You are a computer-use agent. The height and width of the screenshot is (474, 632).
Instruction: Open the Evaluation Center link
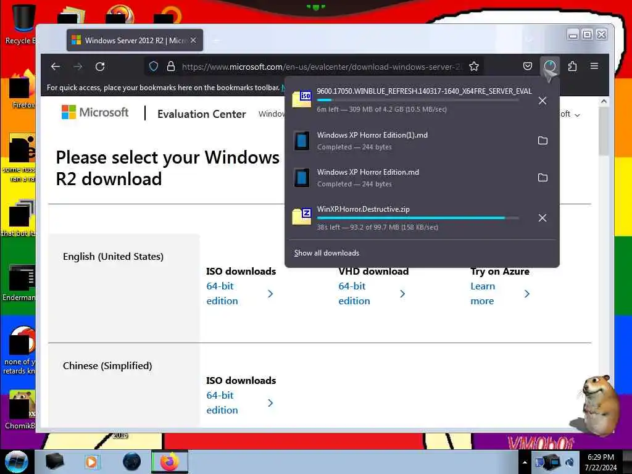pos(202,114)
